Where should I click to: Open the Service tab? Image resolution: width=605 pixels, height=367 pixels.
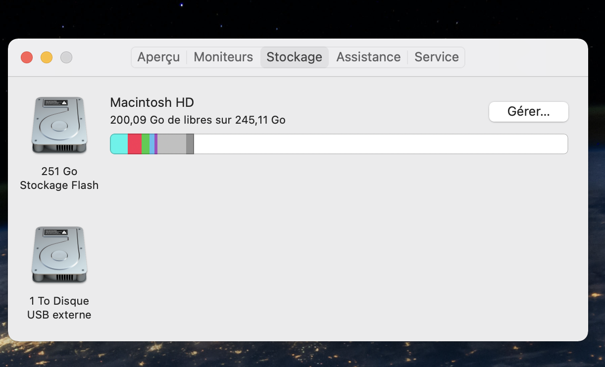point(436,57)
